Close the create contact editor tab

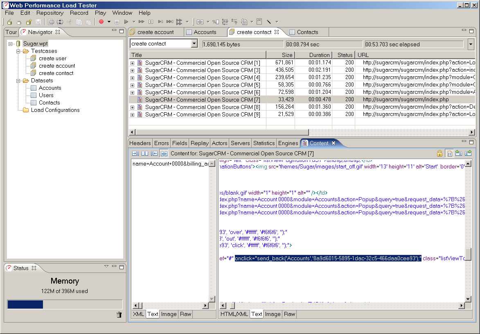click(x=277, y=32)
